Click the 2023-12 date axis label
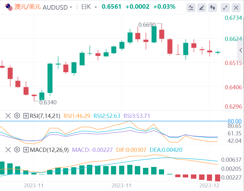This screenshot has height=191, width=244. click(x=209, y=186)
